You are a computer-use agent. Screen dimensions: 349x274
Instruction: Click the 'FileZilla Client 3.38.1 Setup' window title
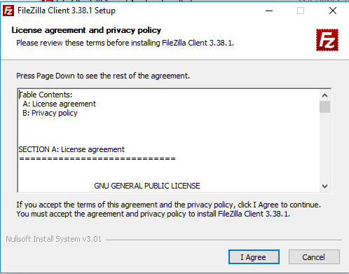coord(67,11)
